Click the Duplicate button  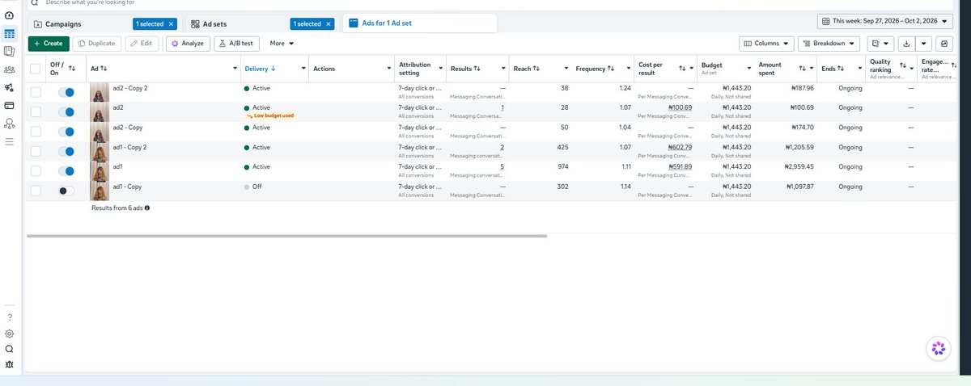[x=97, y=43]
